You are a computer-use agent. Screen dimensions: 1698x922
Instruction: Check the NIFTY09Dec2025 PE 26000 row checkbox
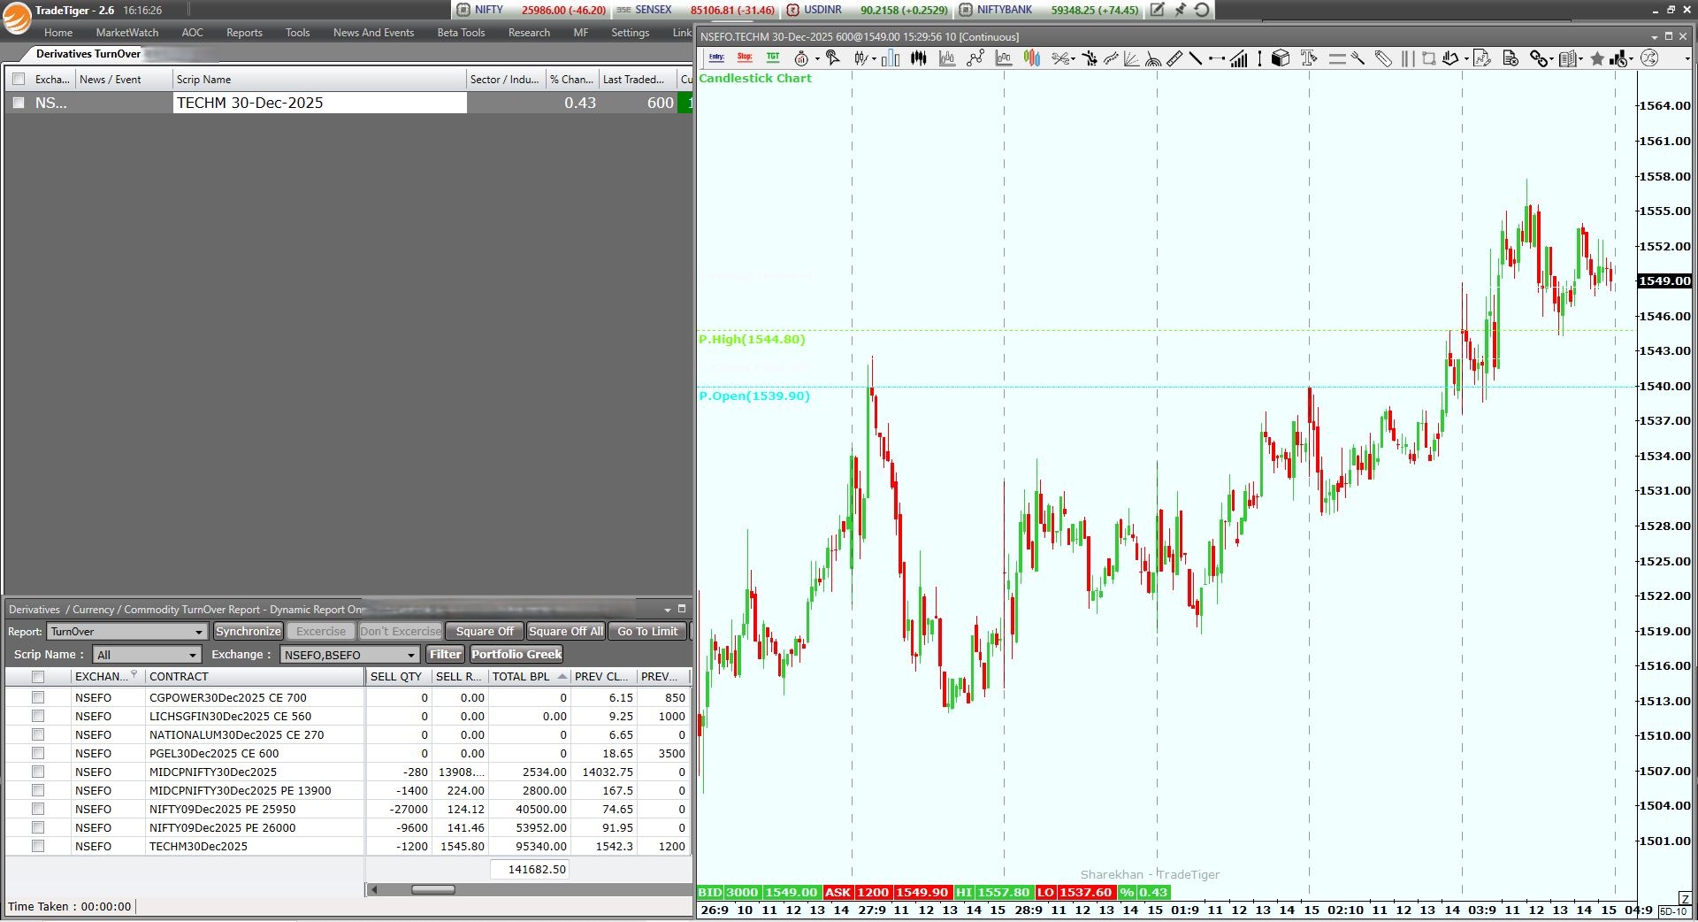pos(38,827)
